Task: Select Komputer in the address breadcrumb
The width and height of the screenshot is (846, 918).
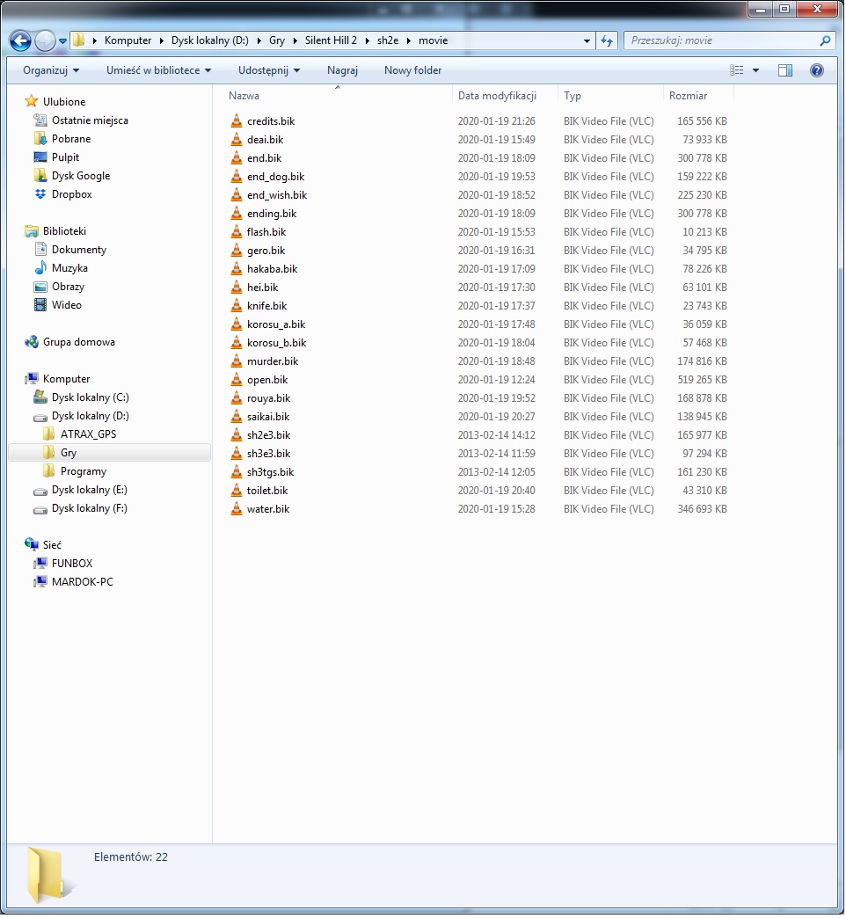Action: tap(128, 40)
